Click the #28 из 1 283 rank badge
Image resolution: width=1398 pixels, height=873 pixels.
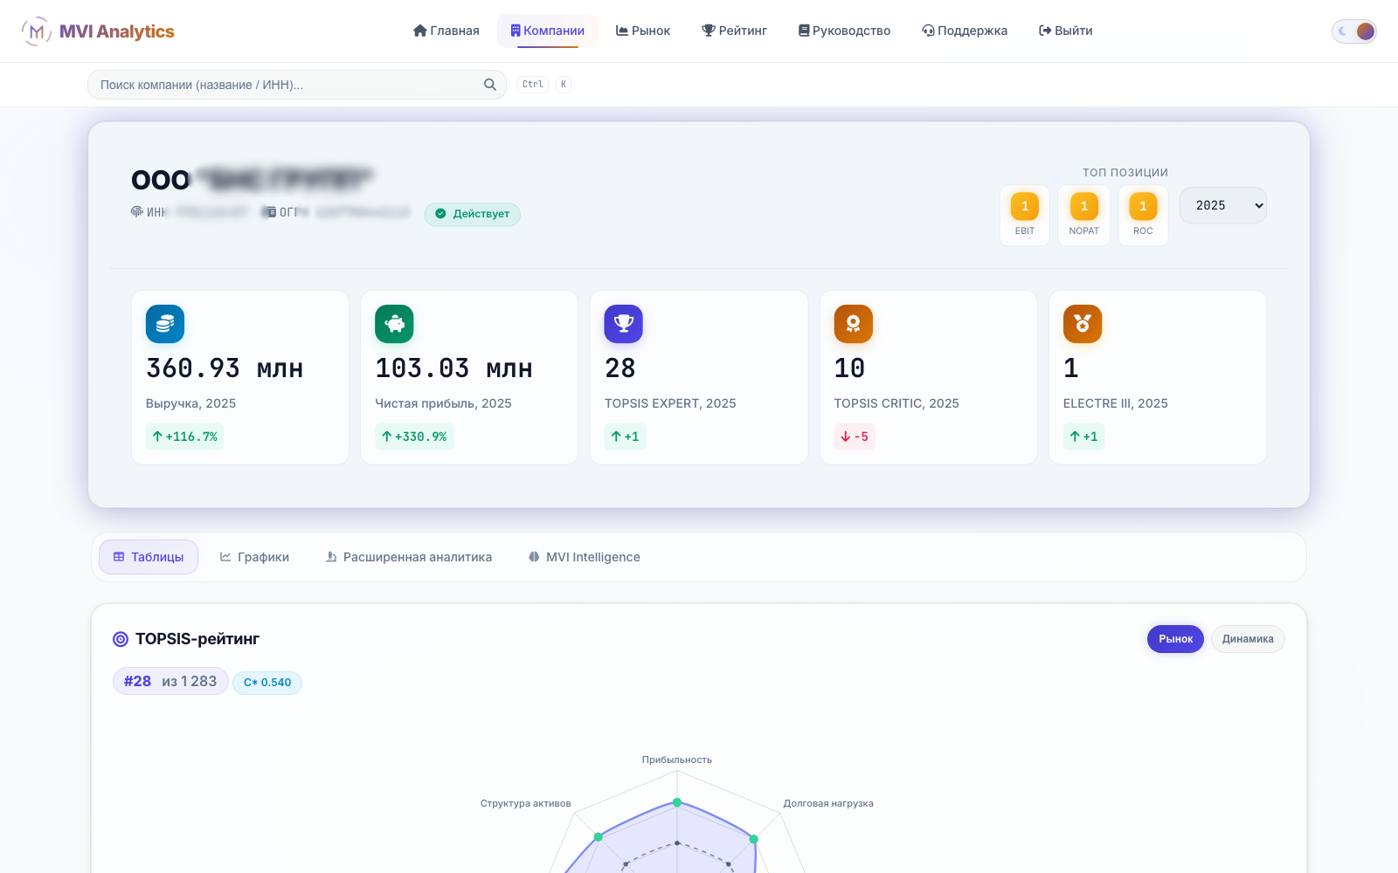pyautogui.click(x=170, y=681)
